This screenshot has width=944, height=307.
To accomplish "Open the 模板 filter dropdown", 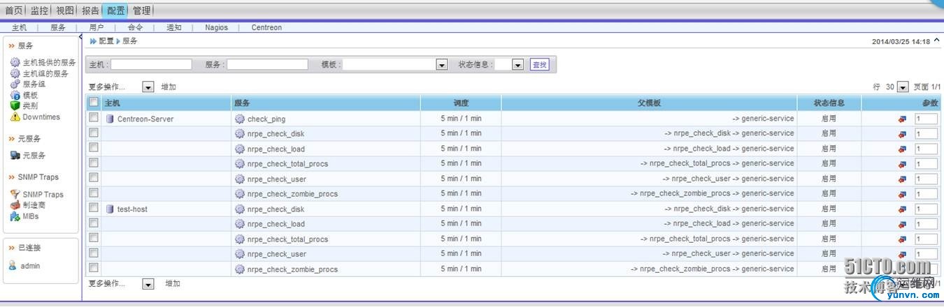I will pyautogui.click(x=442, y=64).
